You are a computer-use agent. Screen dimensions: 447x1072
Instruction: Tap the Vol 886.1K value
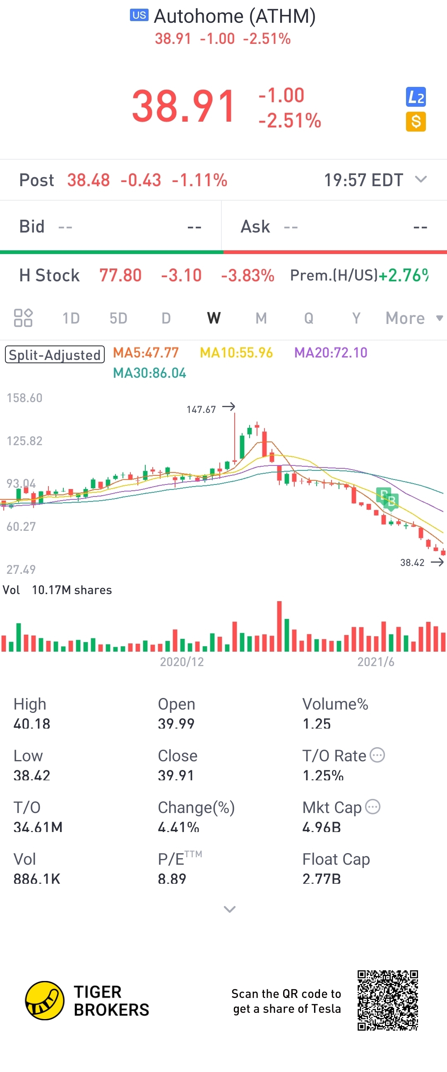pos(37,878)
